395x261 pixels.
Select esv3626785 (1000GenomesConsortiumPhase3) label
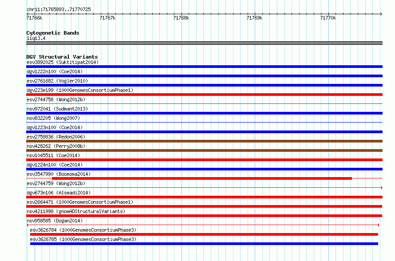(83, 239)
